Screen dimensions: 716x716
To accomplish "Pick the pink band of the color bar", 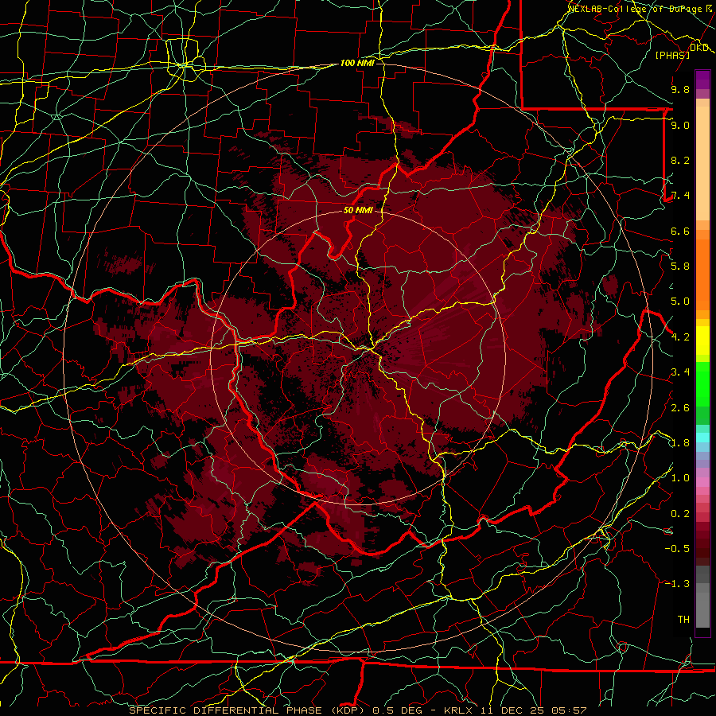I will [x=702, y=482].
